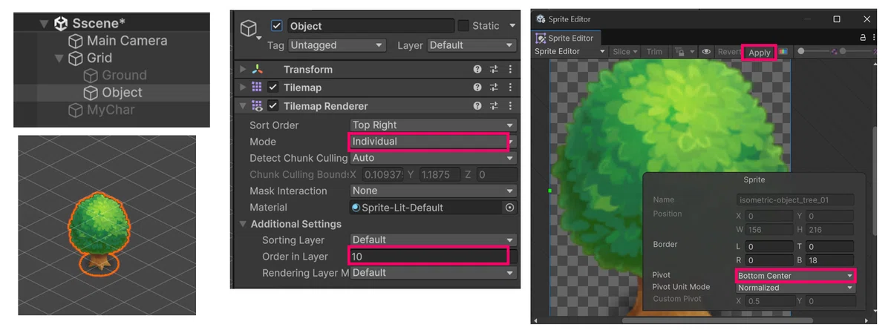
Task: Toggle the Object active checkbox
Action: [277, 26]
